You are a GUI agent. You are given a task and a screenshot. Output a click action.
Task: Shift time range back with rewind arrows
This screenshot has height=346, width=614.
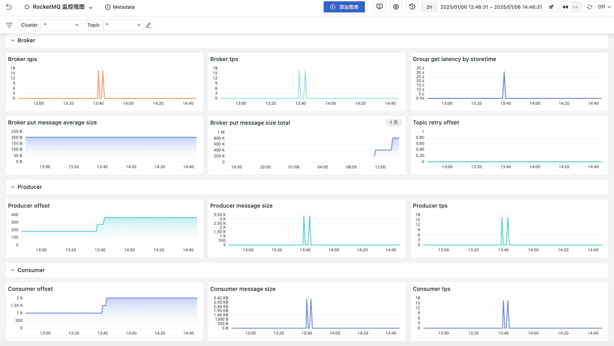(565, 7)
